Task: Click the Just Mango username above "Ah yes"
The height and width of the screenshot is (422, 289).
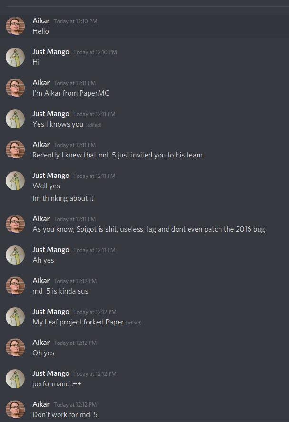Action: point(51,250)
